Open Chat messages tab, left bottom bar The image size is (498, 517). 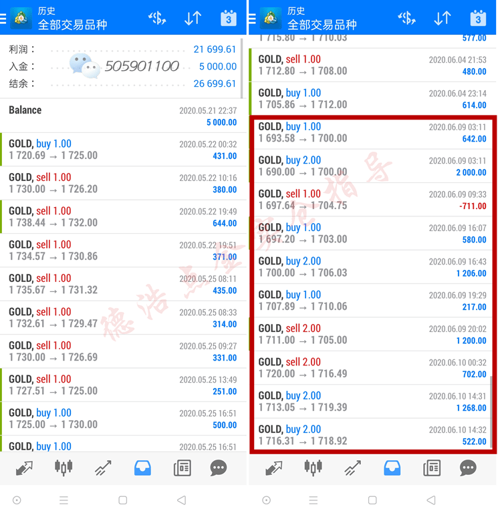[219, 468]
